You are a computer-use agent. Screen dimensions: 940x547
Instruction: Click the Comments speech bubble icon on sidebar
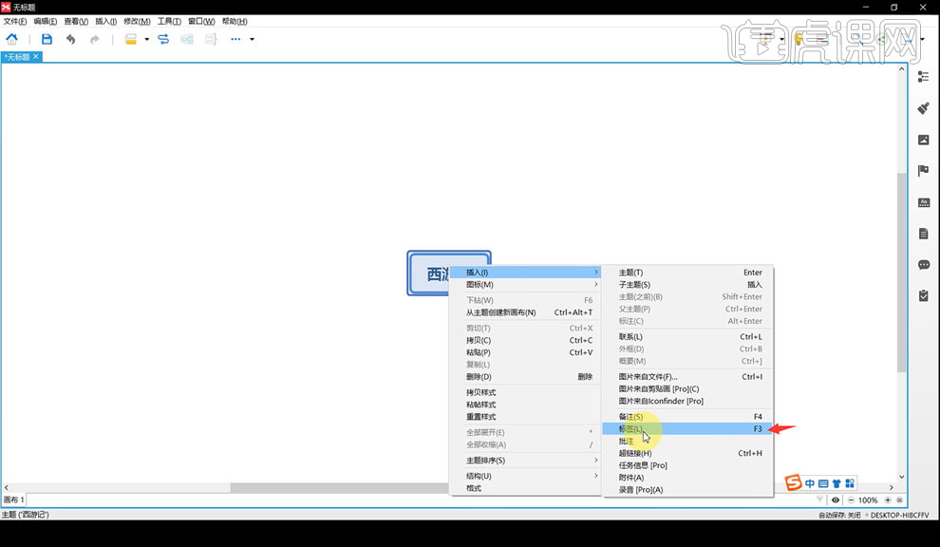[x=924, y=264]
